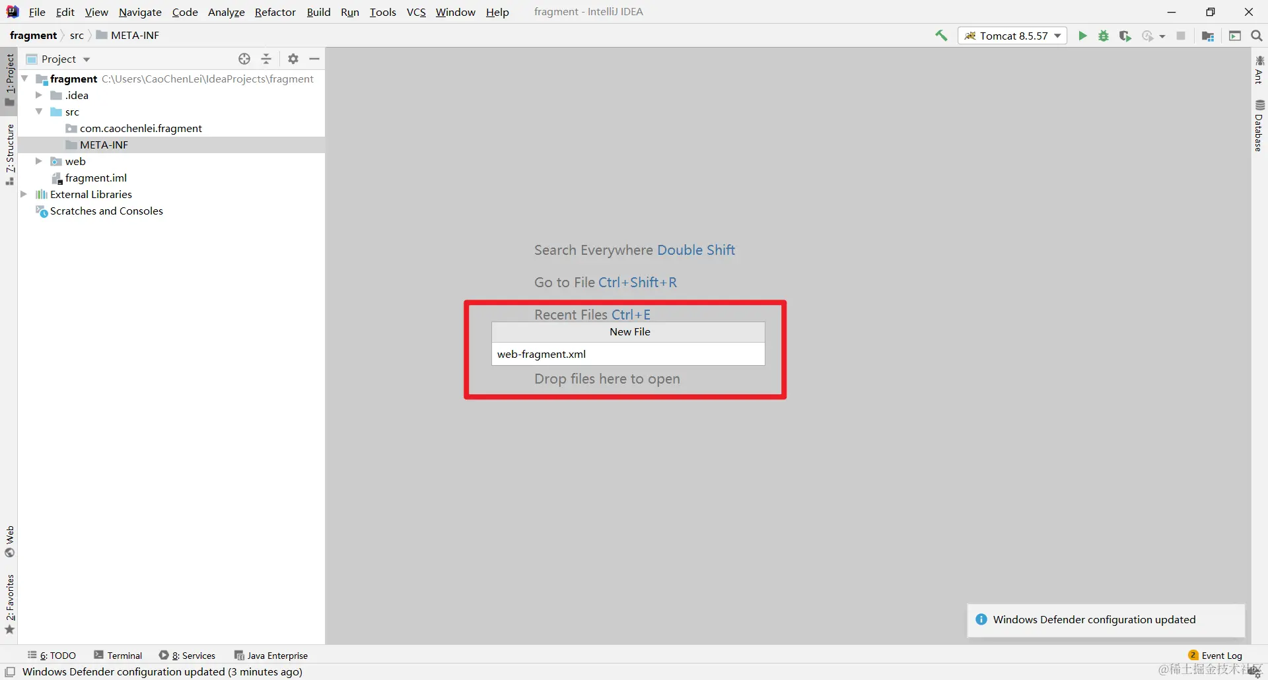The image size is (1268, 680).
Task: Open the 2: Favorites side tab
Action: pyautogui.click(x=9, y=604)
